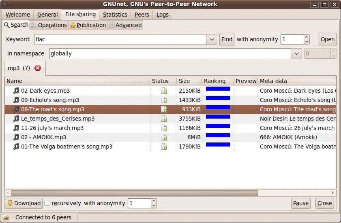This screenshot has height=223, width=341.
Task: Click the horizontal scrollbar thumb in results
Action: point(134,193)
